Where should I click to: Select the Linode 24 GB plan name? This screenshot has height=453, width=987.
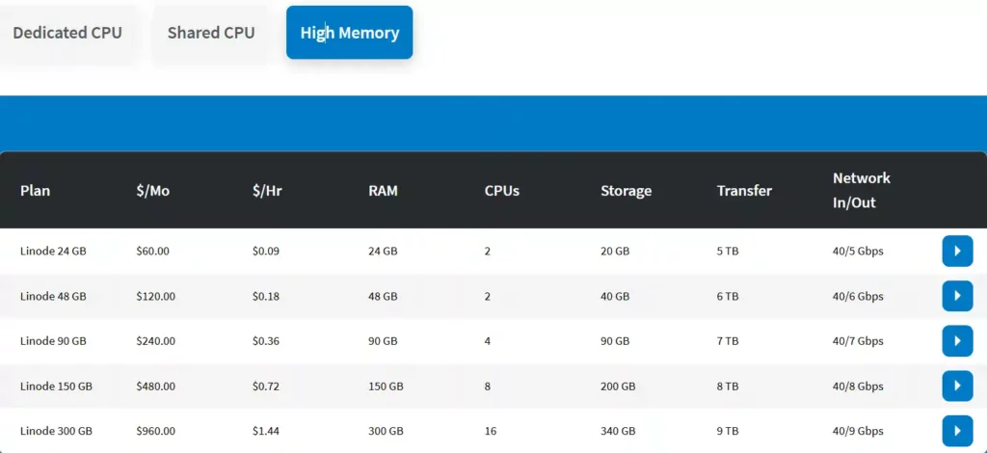(x=53, y=251)
